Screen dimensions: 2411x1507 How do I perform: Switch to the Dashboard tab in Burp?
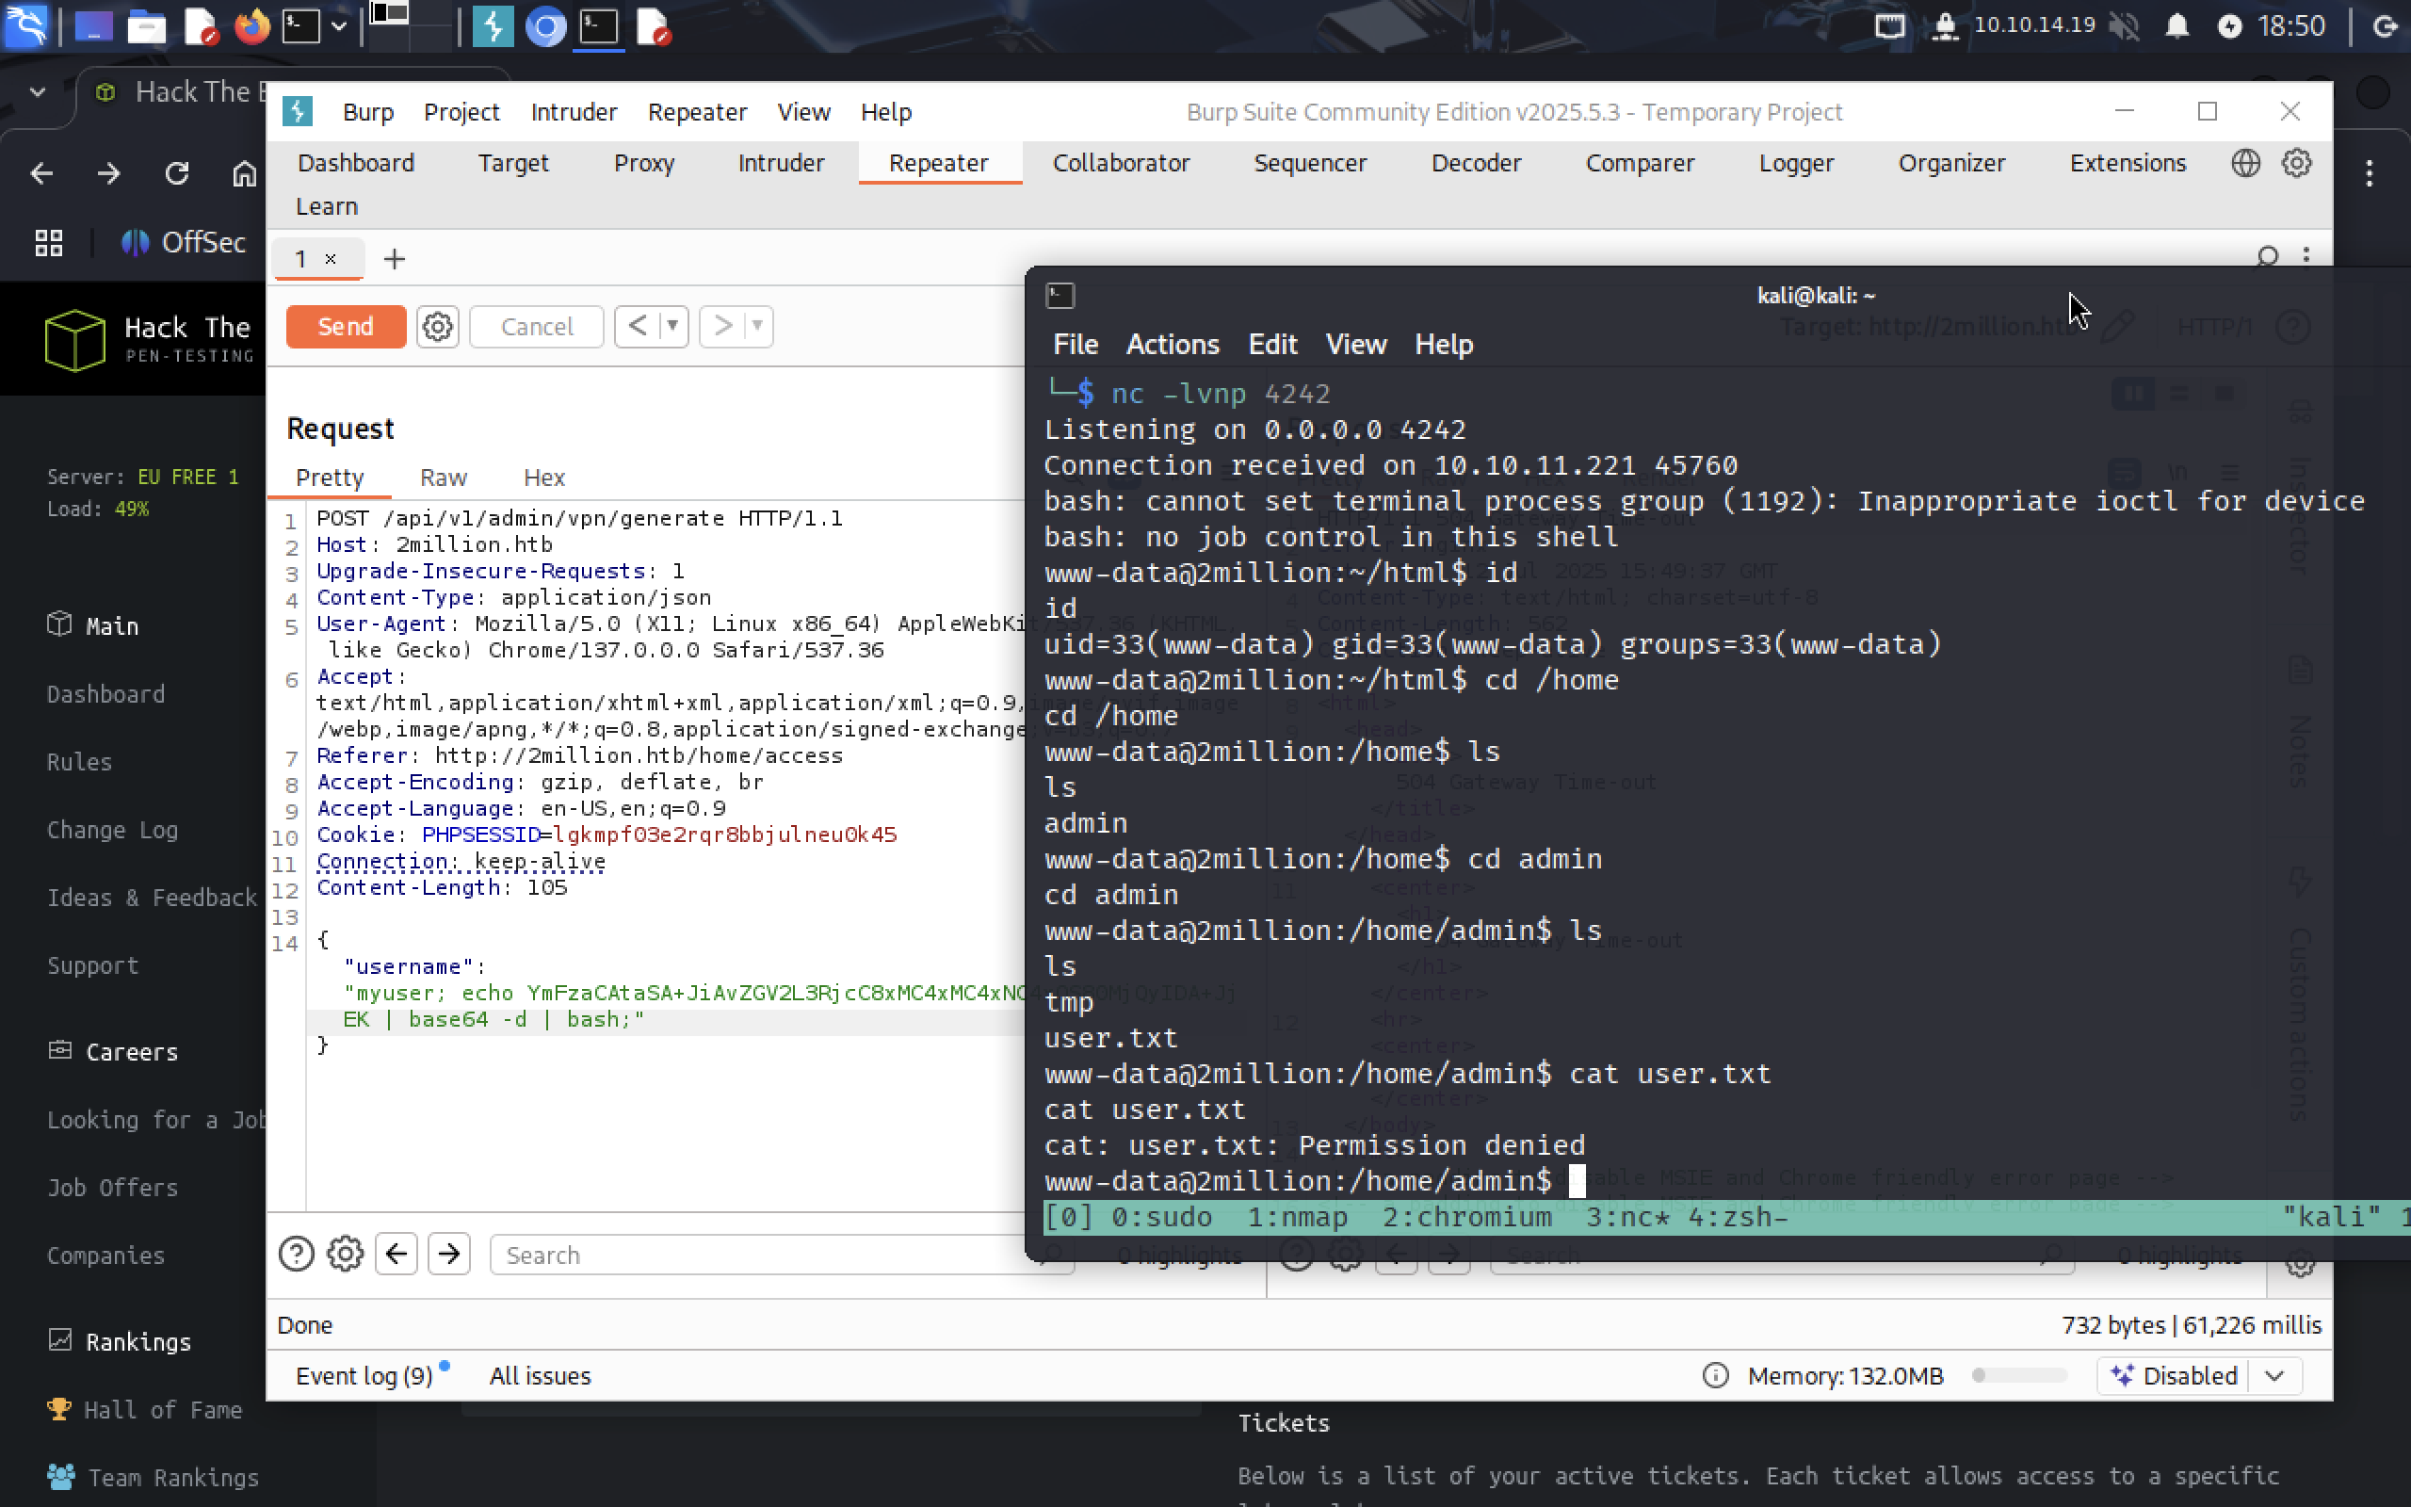tap(356, 162)
